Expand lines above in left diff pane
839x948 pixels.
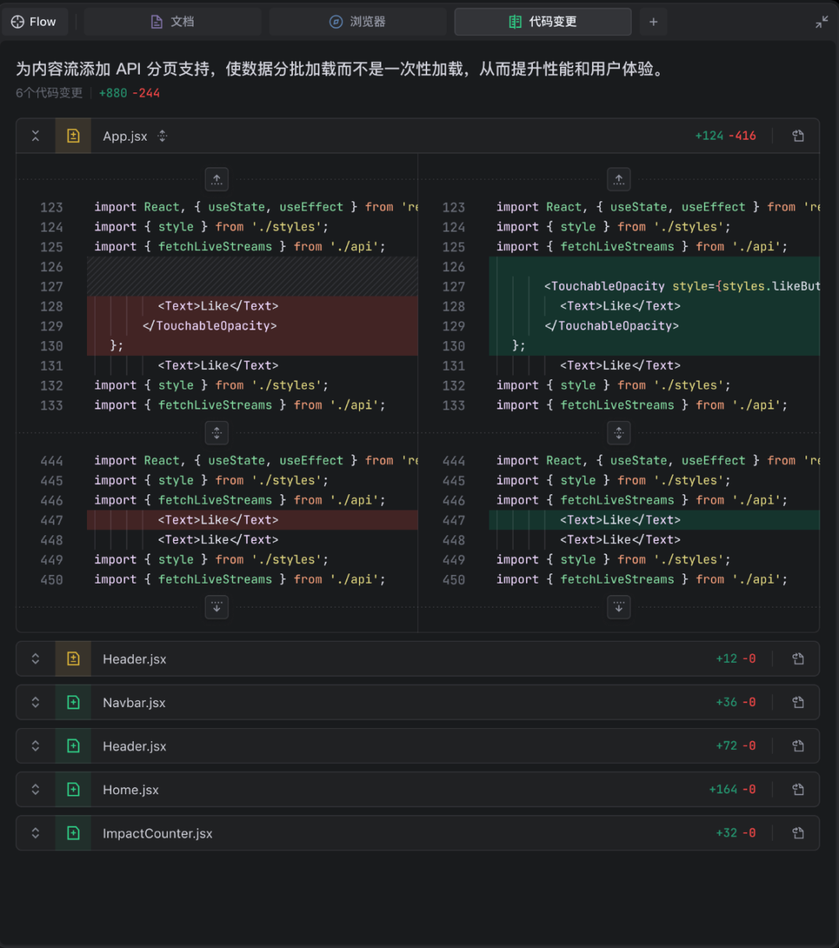pos(217,179)
